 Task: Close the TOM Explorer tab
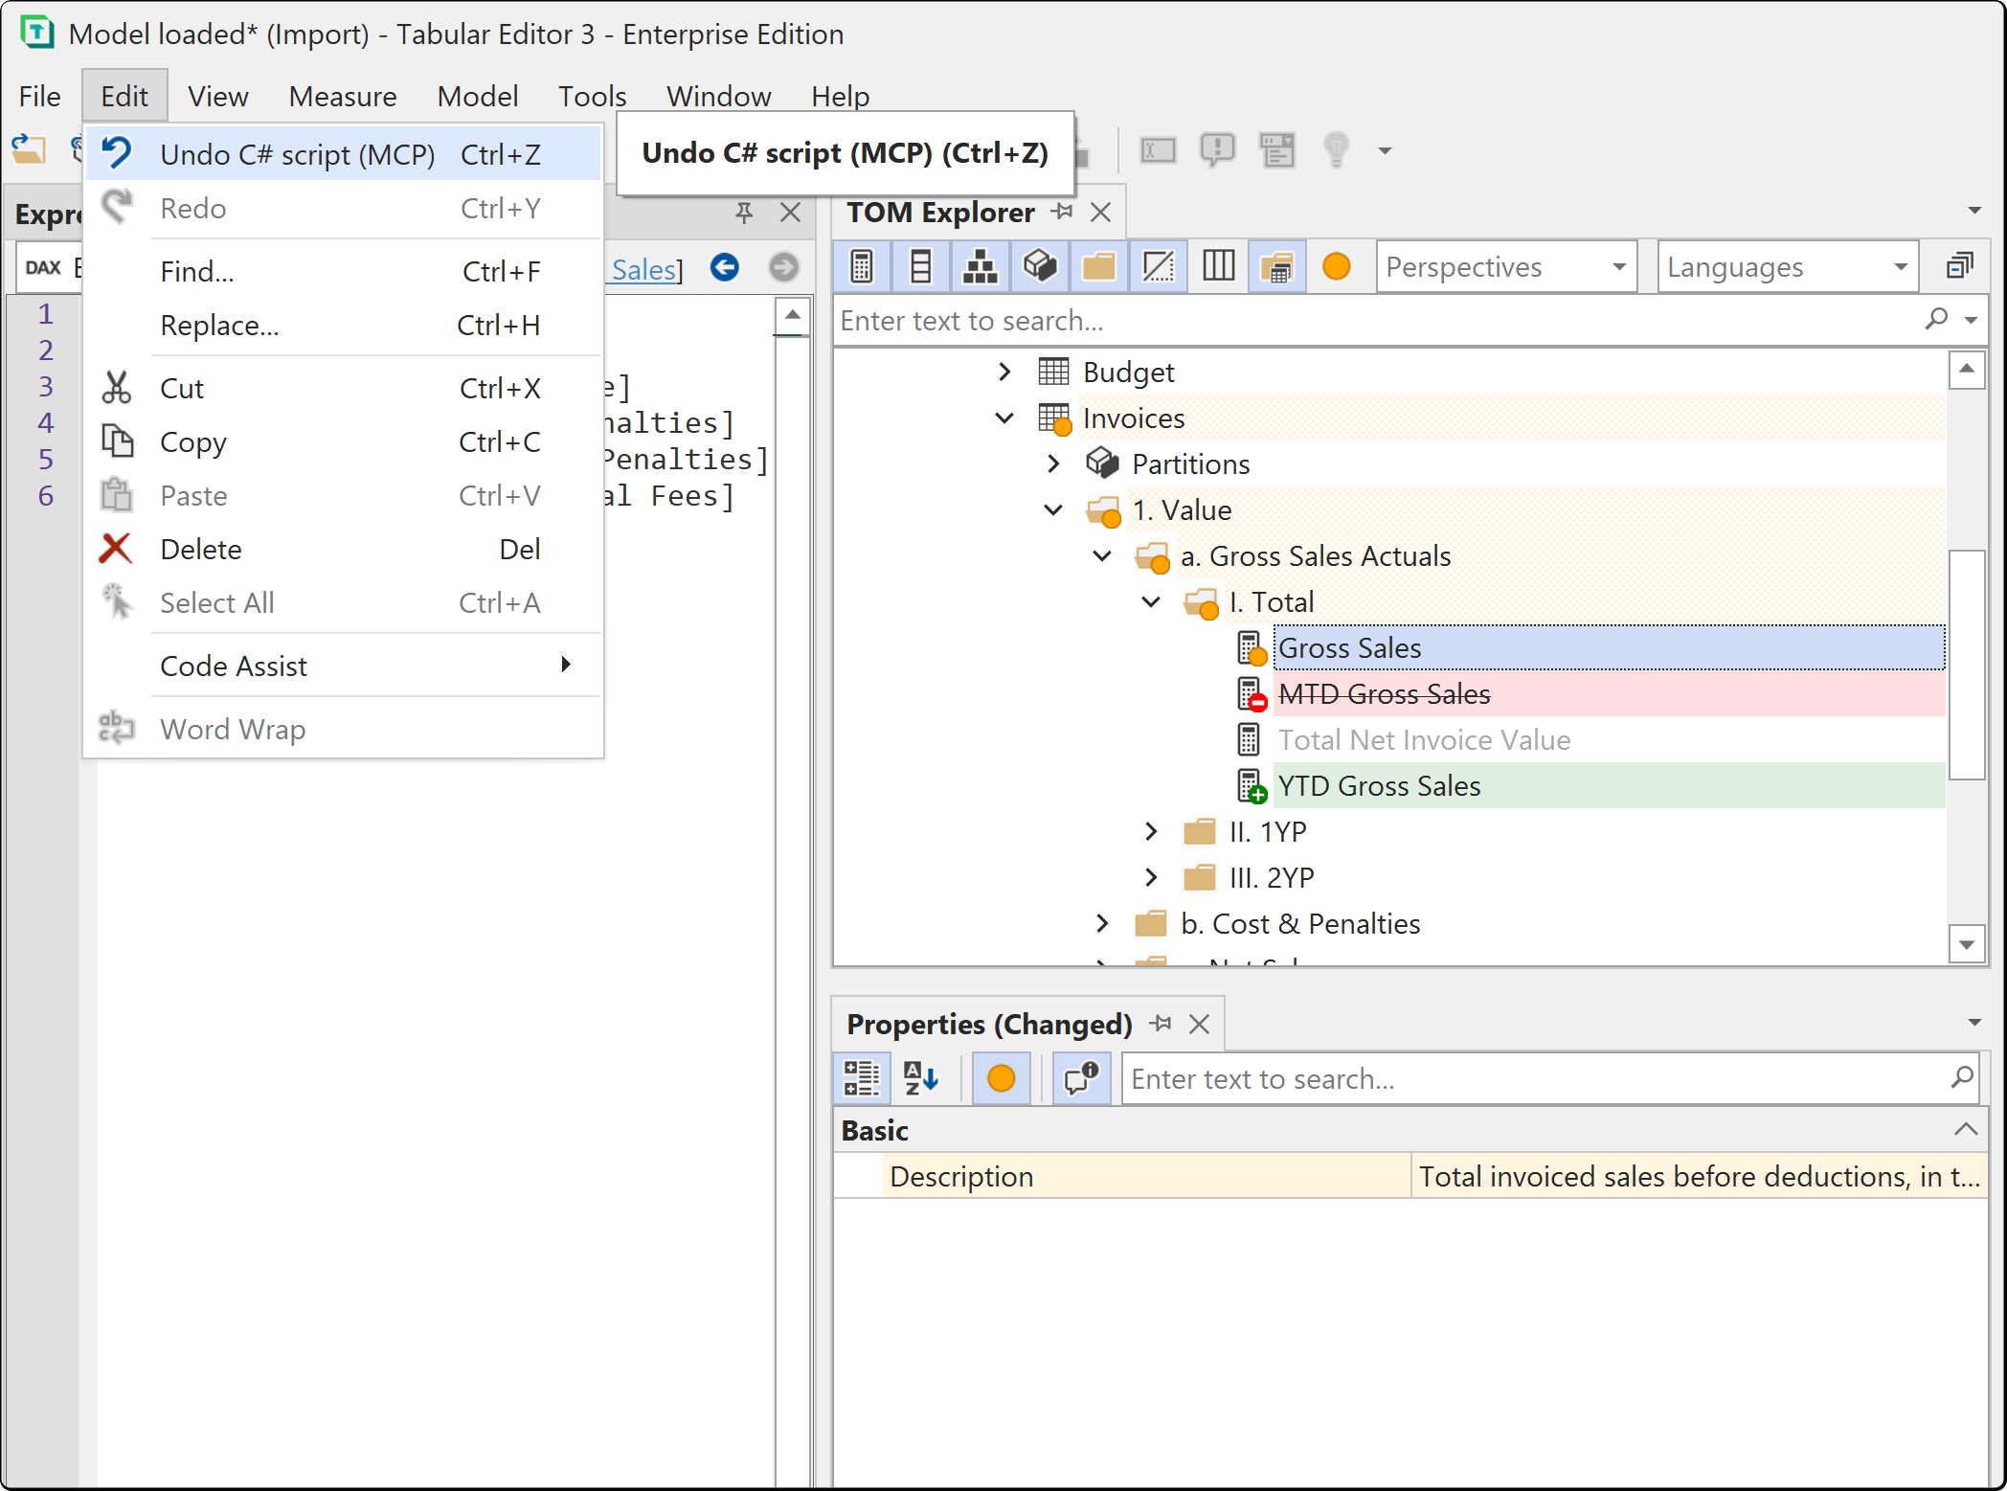(x=1101, y=212)
